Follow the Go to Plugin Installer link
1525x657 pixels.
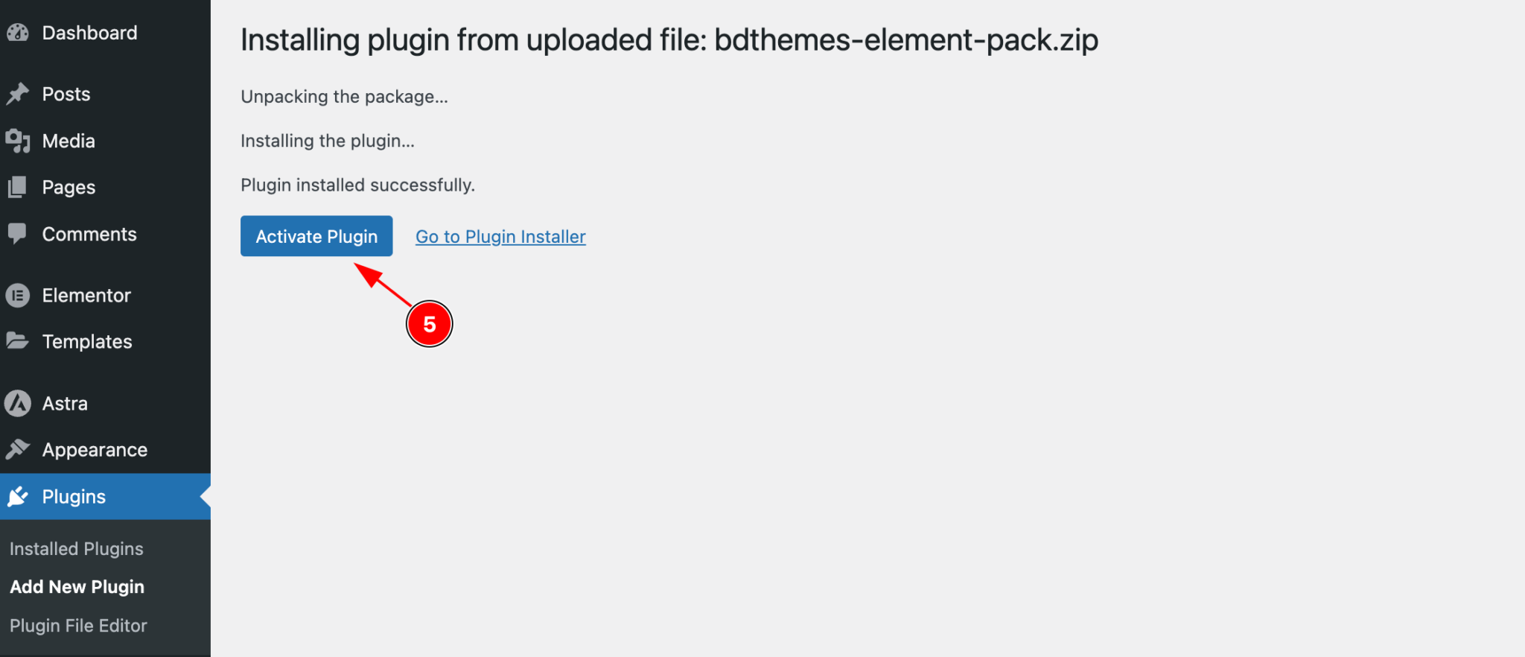500,236
